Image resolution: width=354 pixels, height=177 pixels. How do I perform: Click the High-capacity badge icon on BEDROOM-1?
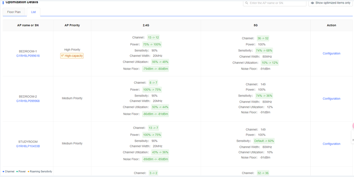tap(62, 56)
